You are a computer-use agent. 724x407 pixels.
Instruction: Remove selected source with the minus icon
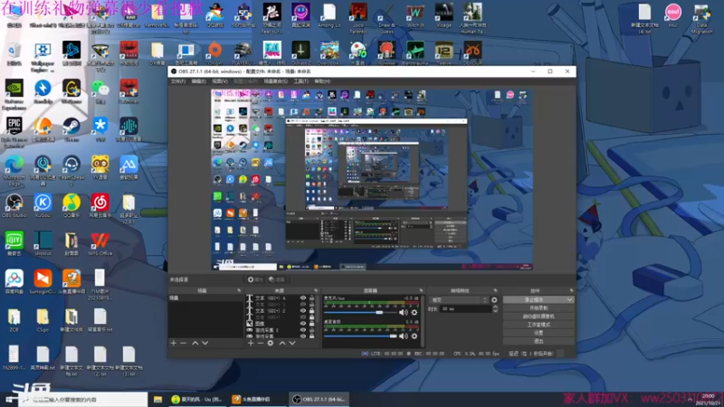(x=261, y=344)
